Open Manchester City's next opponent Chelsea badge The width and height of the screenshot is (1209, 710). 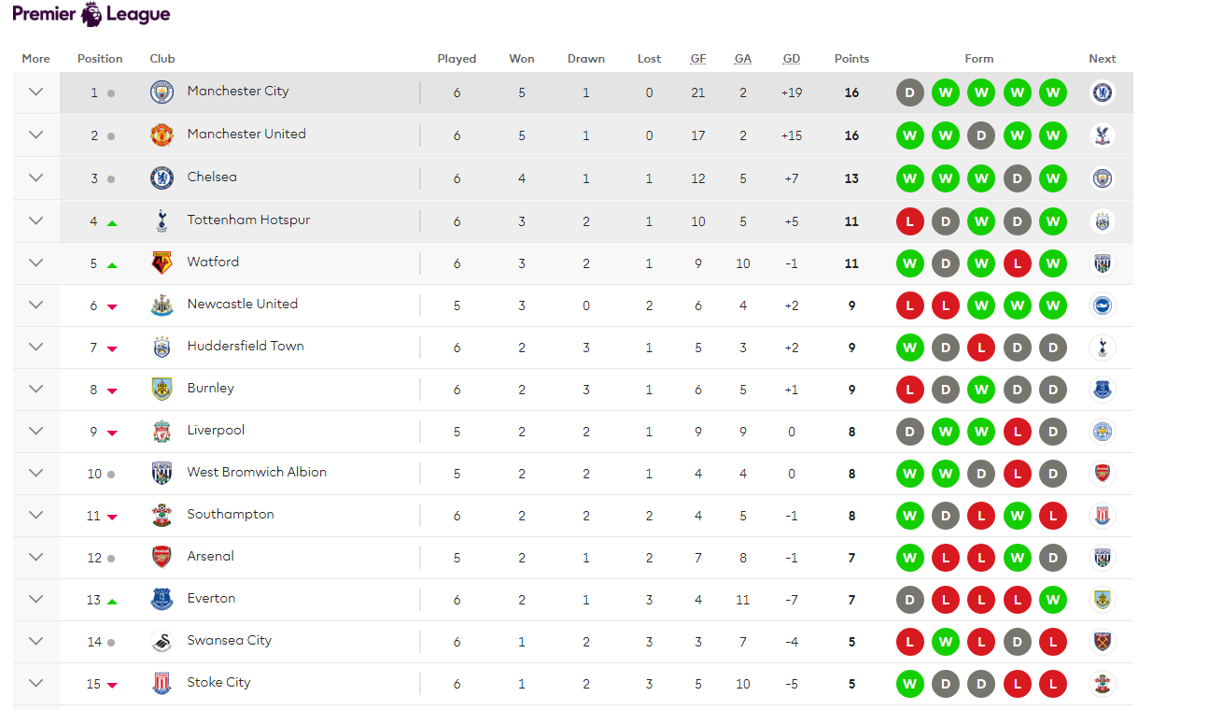point(1103,92)
